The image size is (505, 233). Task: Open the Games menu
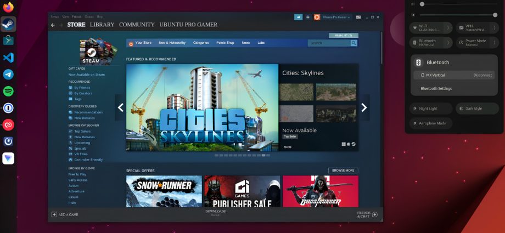(x=89, y=17)
